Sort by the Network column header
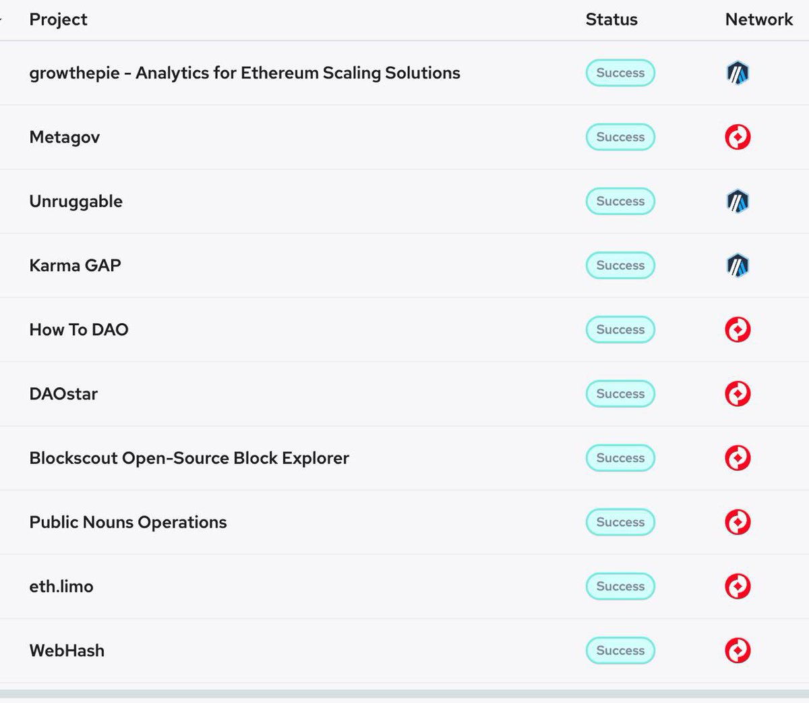This screenshot has width=809, height=703. tap(759, 20)
